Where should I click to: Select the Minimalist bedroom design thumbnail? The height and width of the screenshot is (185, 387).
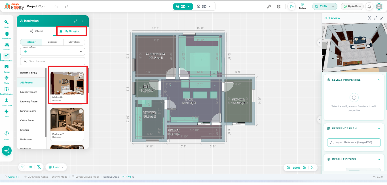67,83
